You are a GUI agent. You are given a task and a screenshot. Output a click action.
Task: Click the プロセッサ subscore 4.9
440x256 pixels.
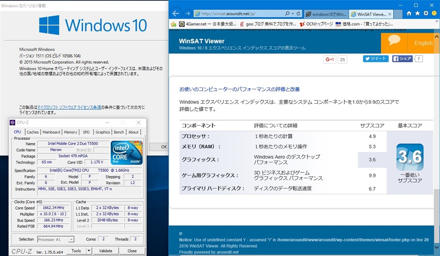pos(372,136)
